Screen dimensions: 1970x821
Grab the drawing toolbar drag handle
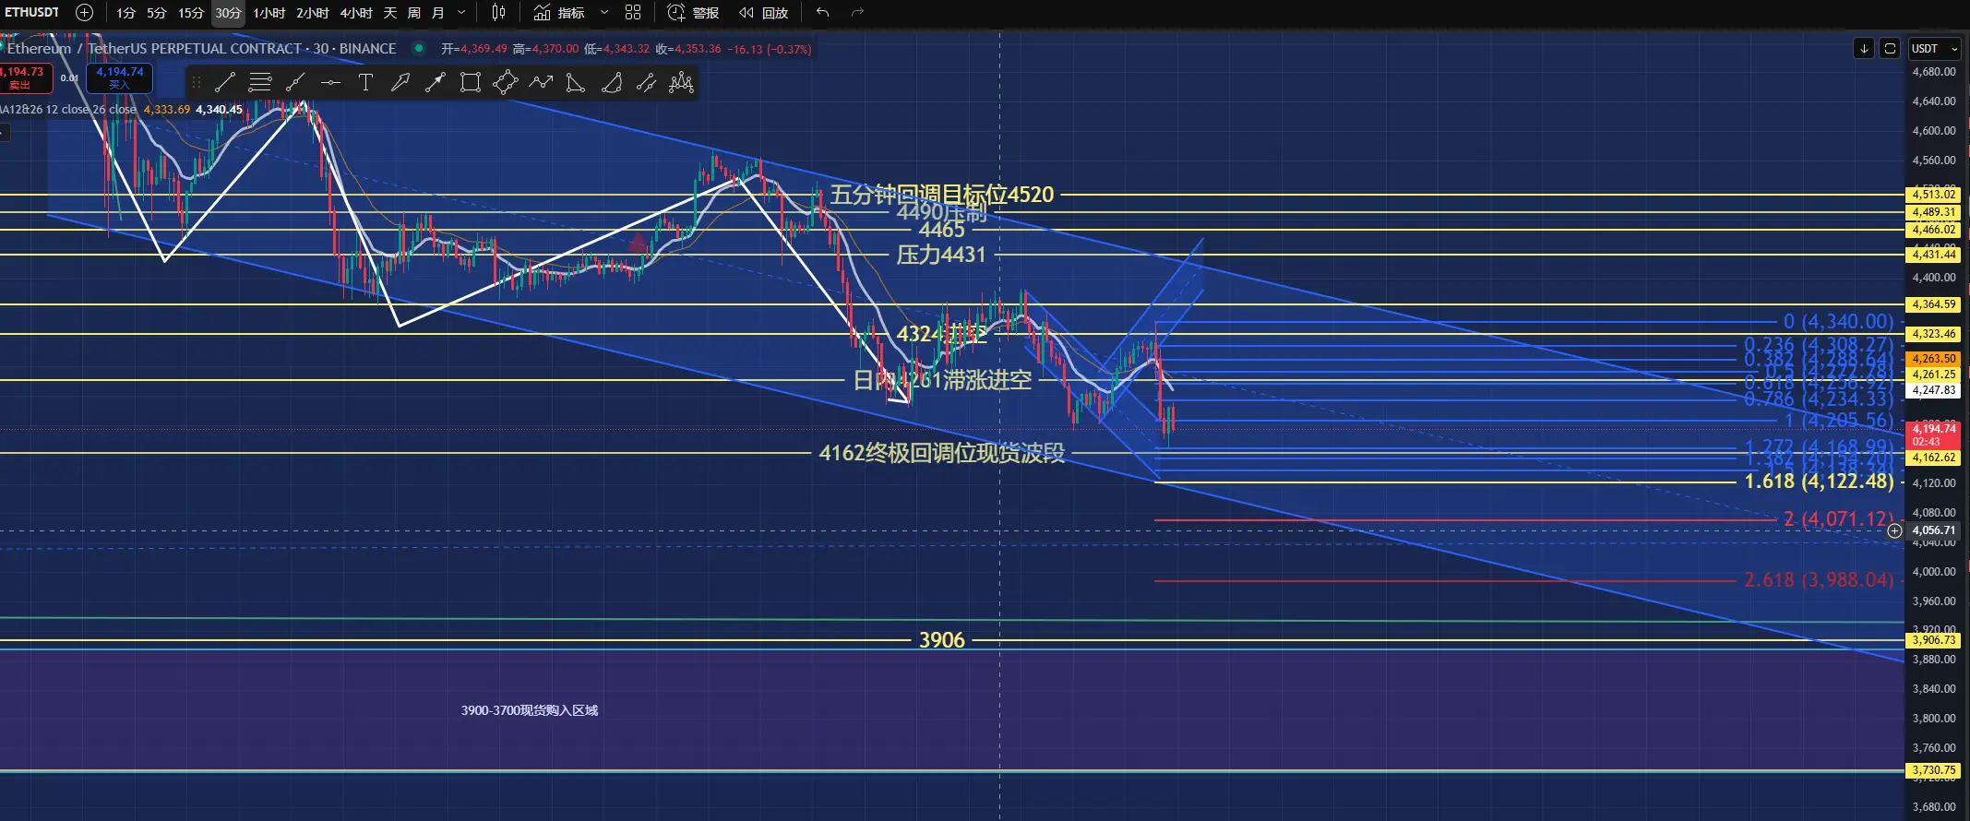[196, 83]
